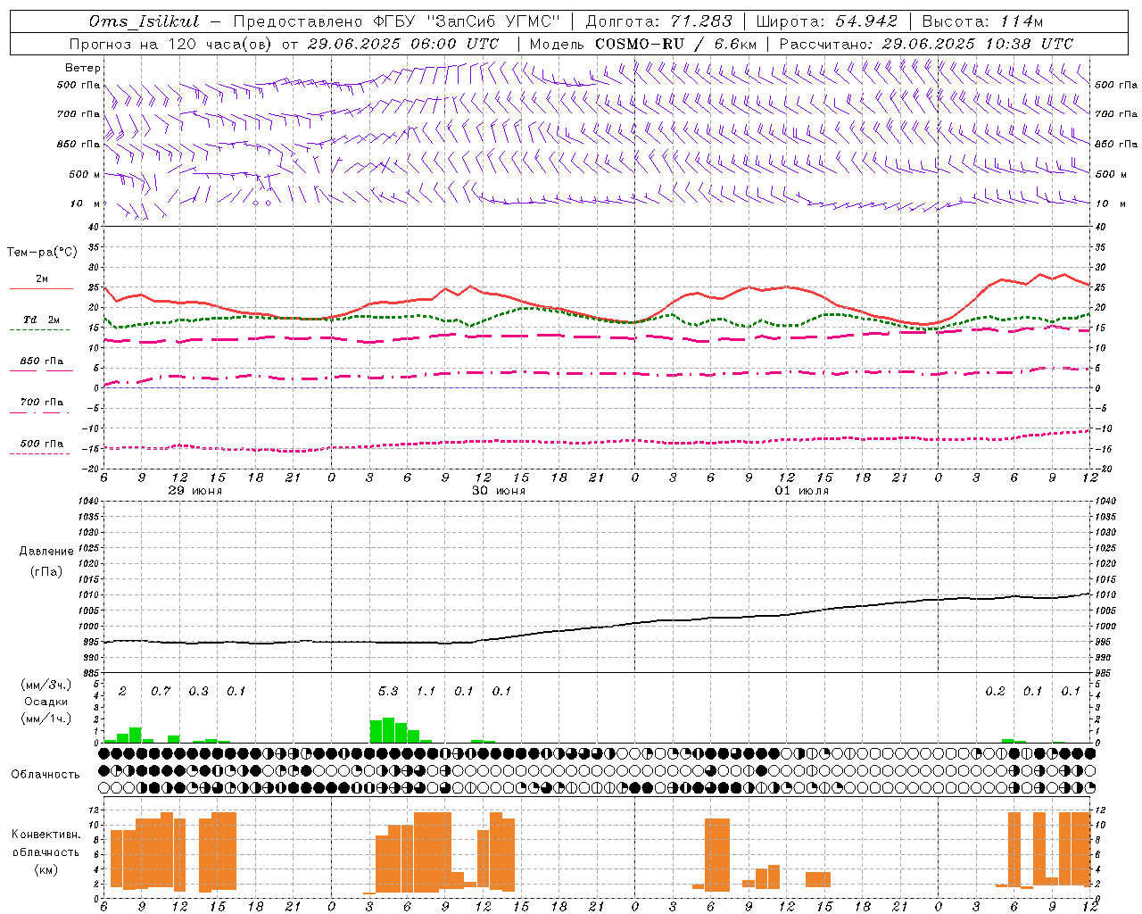Select the model name COSMO-RU / 6.6км
1142x914 pixels.
point(675,44)
